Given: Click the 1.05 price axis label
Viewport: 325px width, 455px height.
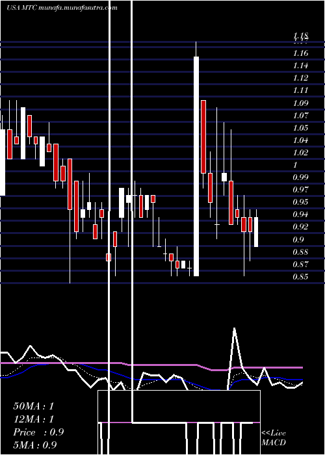Looking at the screenshot, I should point(300,128).
